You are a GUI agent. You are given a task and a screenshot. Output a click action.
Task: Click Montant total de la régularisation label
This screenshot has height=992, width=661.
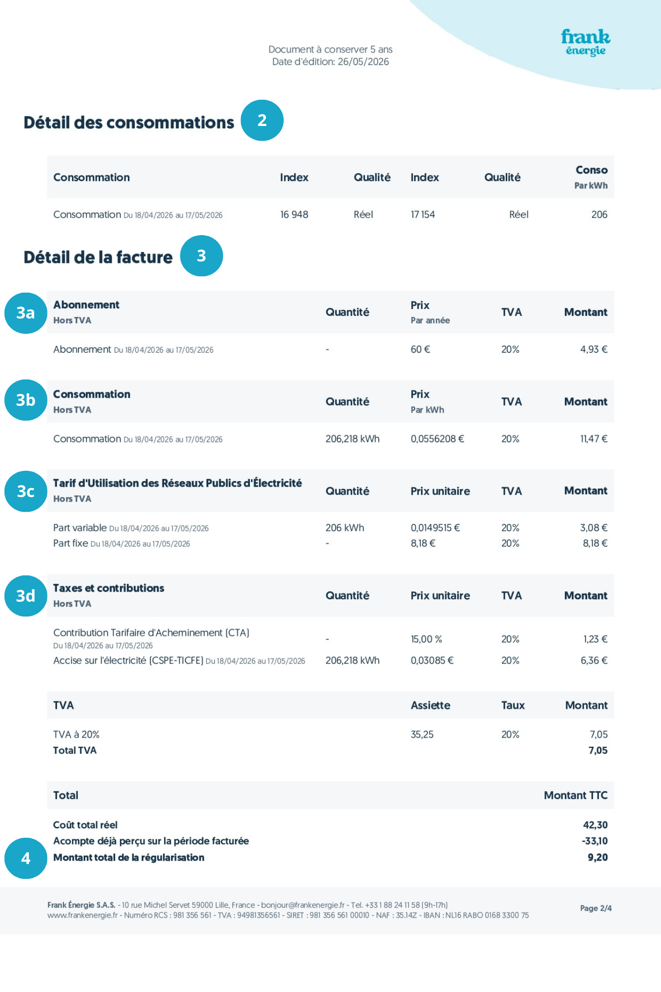pos(129,858)
